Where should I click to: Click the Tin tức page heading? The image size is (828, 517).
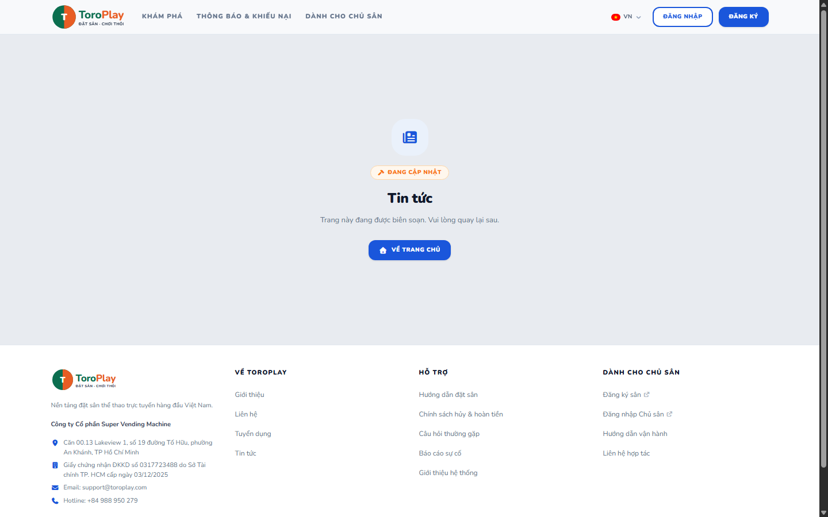410,198
